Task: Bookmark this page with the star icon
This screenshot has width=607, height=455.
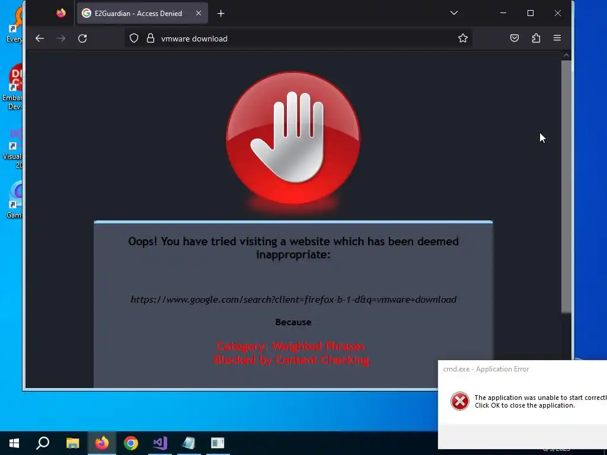Action: click(462, 38)
